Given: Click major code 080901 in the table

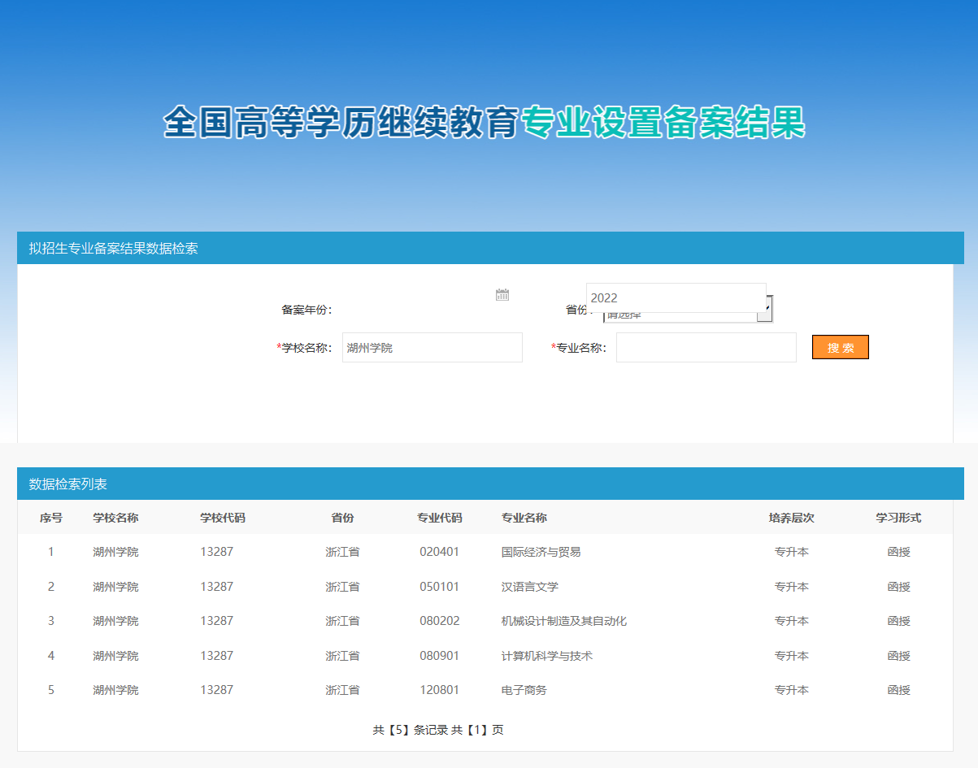Looking at the screenshot, I should click(439, 656).
